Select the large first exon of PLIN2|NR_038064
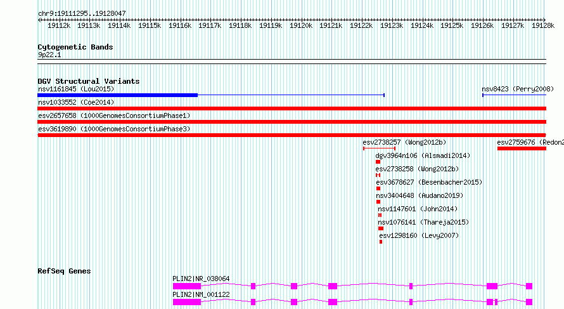564x309 pixels. pyautogui.click(x=187, y=286)
